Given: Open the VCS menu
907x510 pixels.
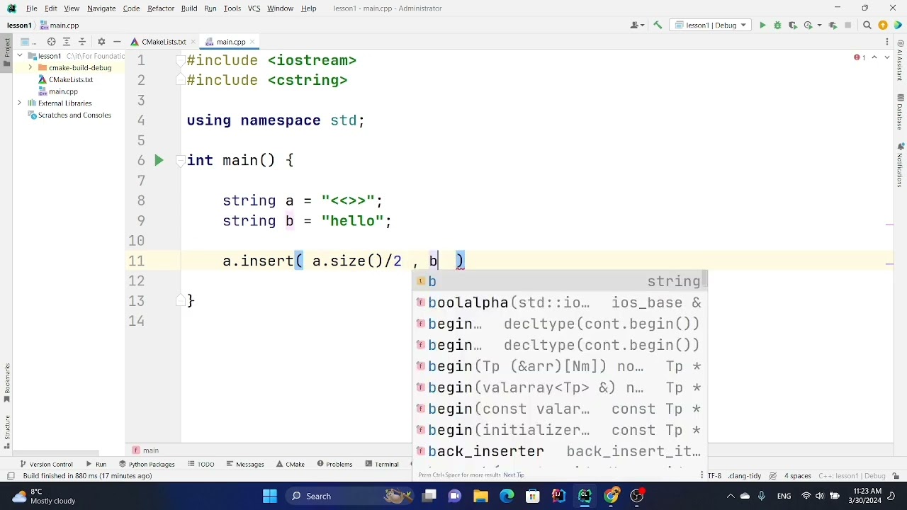Looking at the screenshot, I should click(x=254, y=8).
